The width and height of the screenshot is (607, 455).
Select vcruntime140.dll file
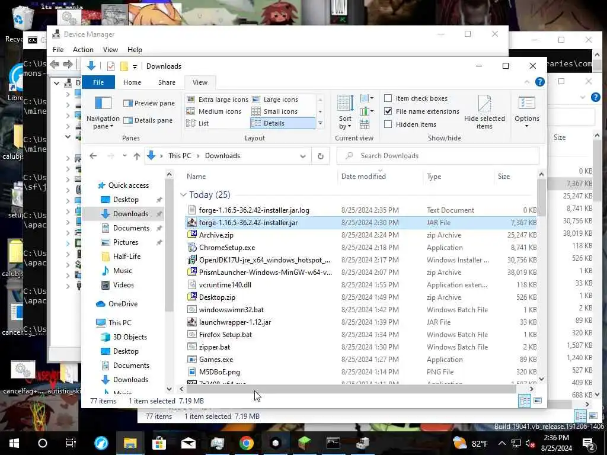225,285
